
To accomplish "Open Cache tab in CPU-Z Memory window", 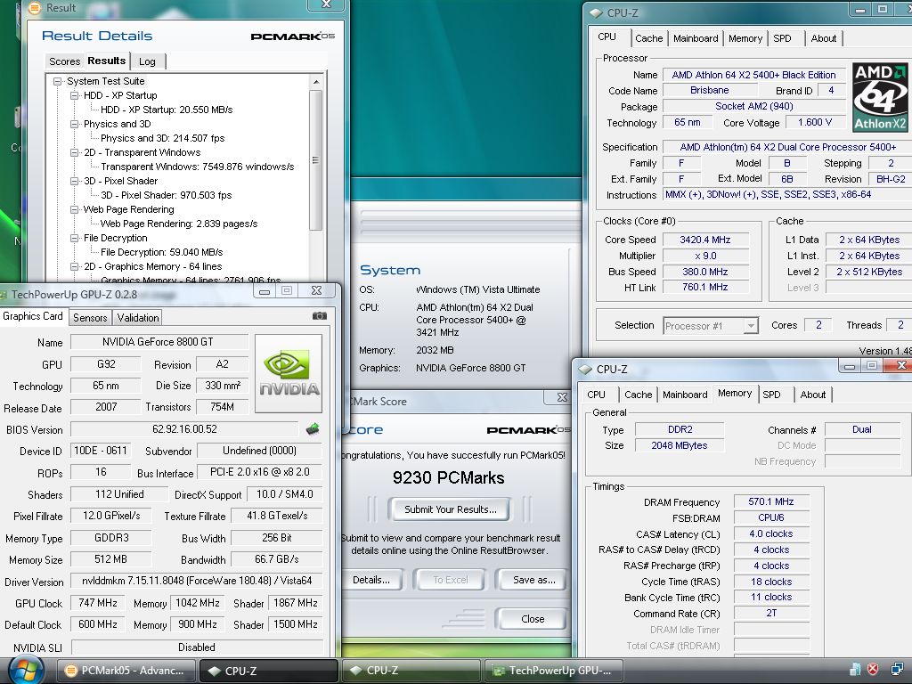I will [x=638, y=395].
